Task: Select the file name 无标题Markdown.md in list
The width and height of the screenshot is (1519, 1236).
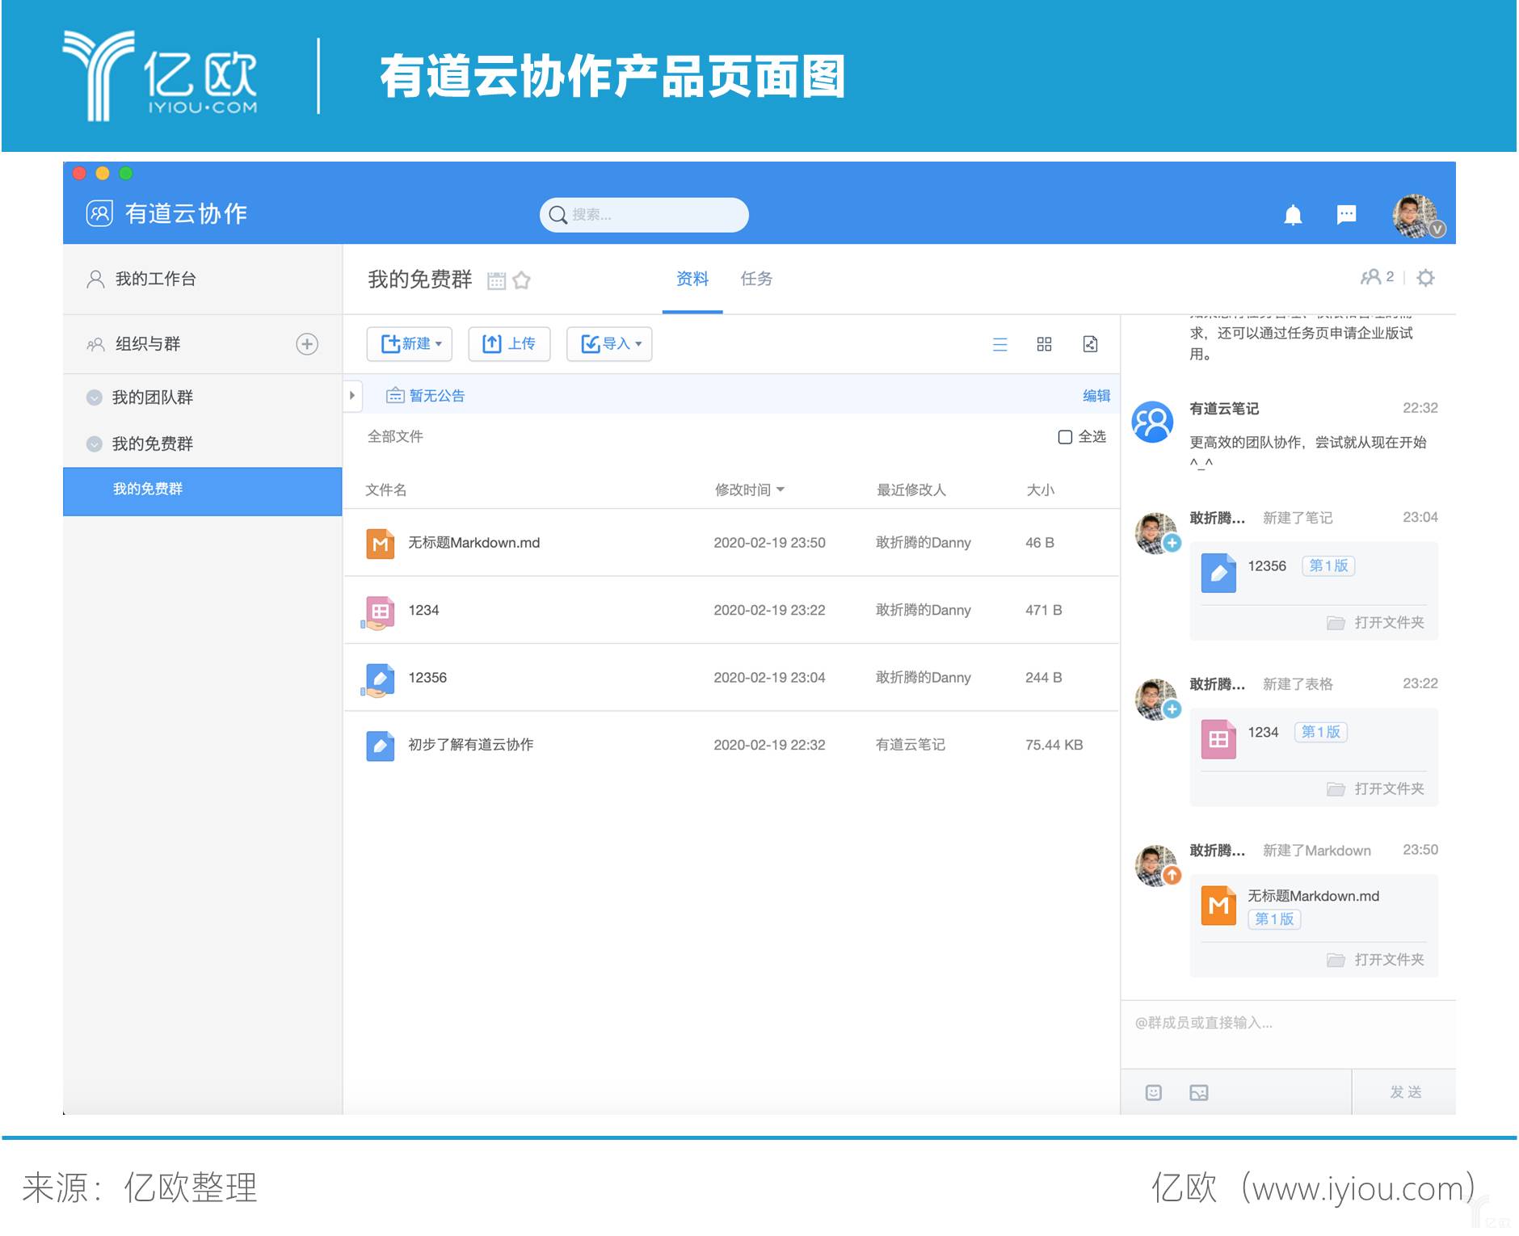Action: pyautogui.click(x=474, y=543)
